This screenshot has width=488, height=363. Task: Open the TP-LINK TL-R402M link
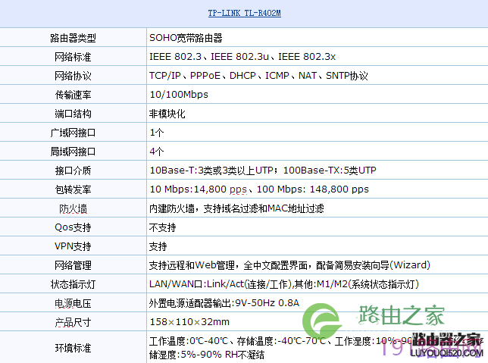[244, 13]
